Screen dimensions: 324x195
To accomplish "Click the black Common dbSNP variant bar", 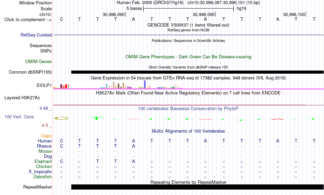I will (x=197, y=72).
